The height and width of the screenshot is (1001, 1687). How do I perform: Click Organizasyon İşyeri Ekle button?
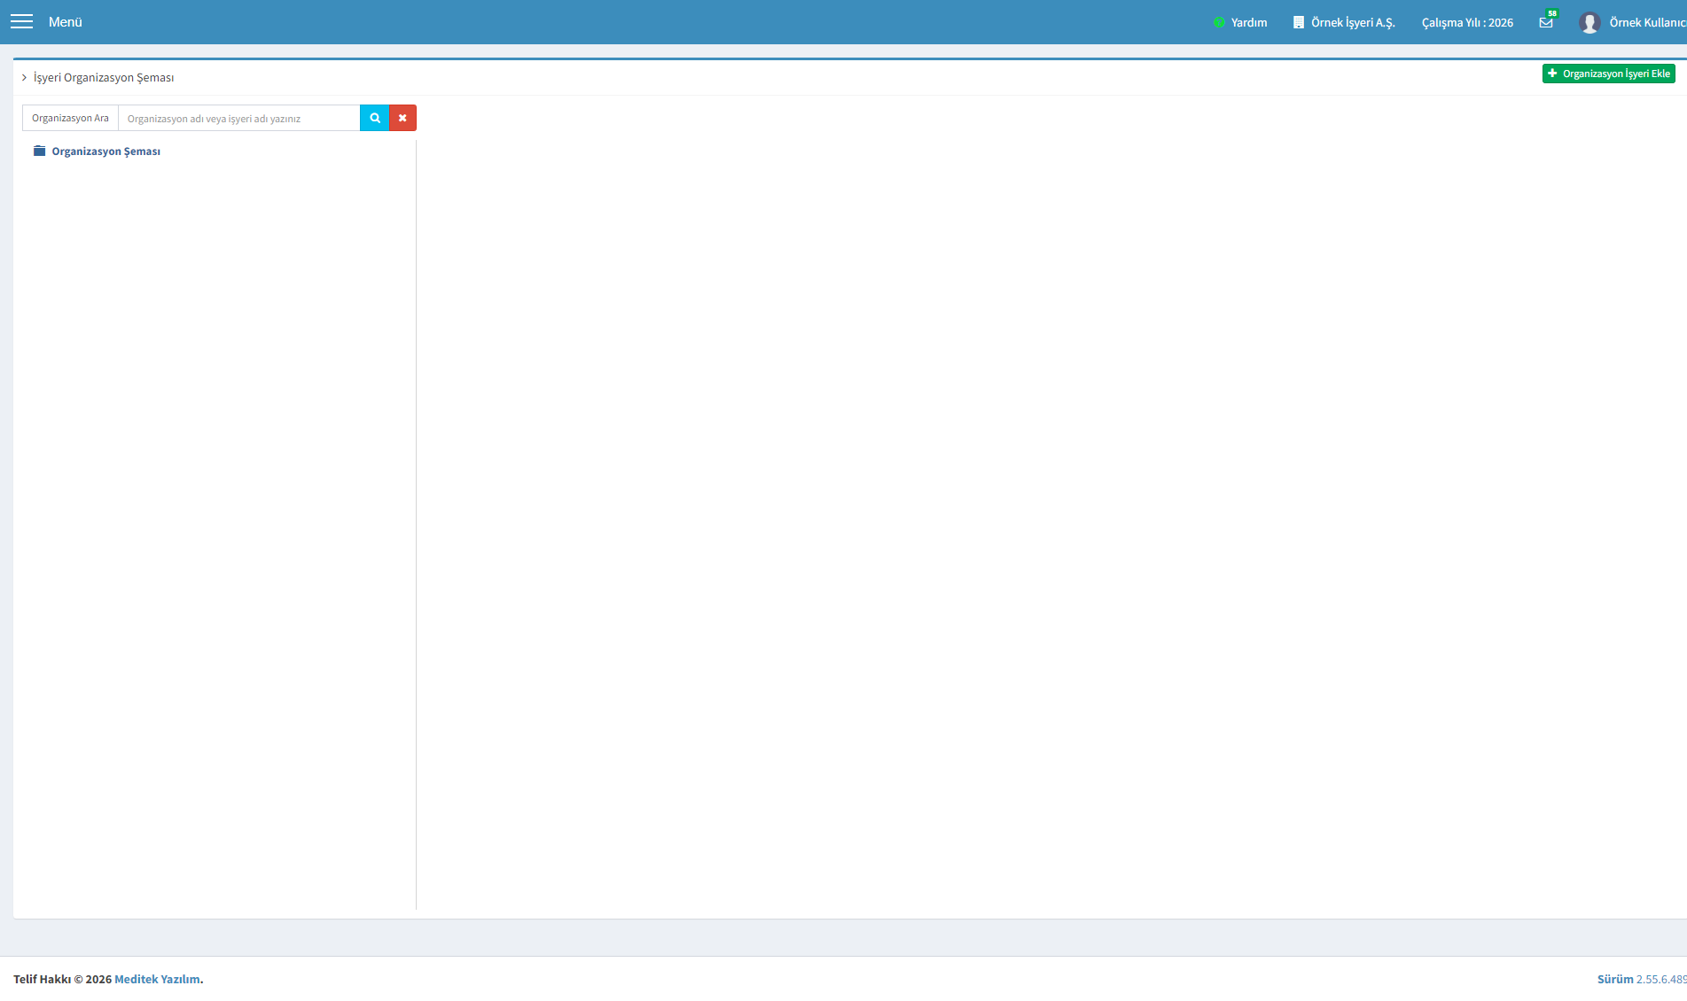(1608, 74)
